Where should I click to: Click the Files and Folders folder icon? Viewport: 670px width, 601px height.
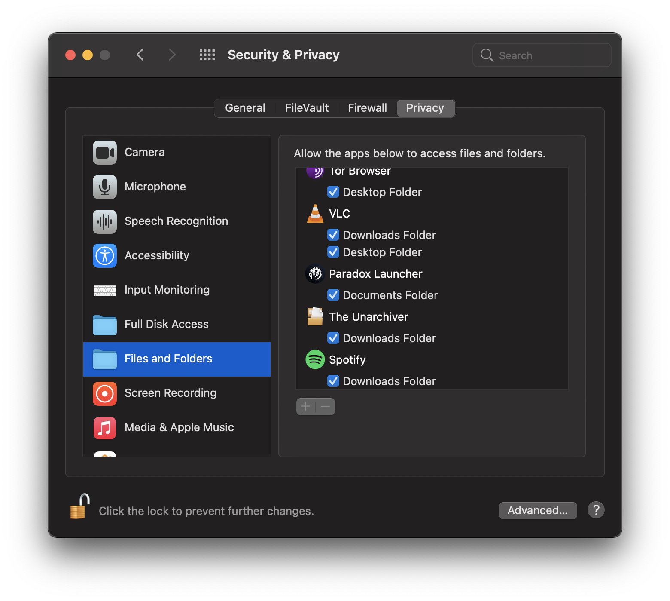105,359
